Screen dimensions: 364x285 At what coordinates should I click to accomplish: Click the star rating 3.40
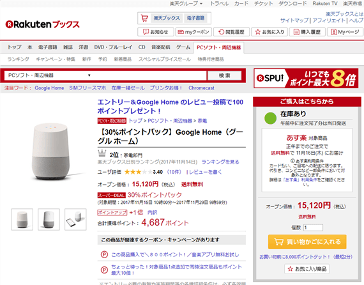(x=143, y=172)
